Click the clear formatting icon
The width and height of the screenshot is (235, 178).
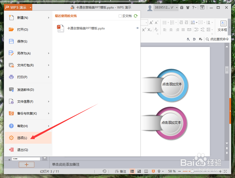[156, 30]
